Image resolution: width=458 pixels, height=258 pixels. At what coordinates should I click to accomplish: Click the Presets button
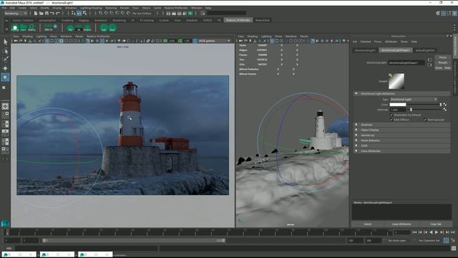[443, 62]
